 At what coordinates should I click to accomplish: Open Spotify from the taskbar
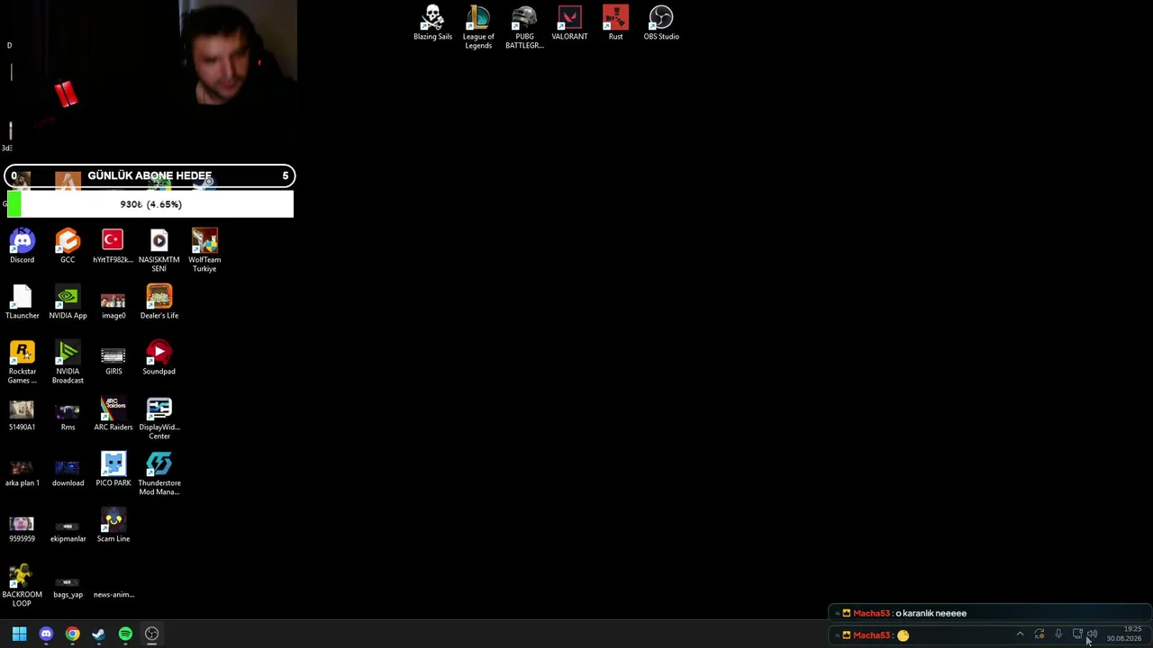[125, 634]
